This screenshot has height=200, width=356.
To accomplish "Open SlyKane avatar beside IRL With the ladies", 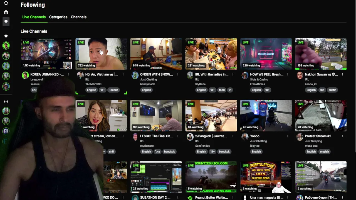I will (190, 75).
